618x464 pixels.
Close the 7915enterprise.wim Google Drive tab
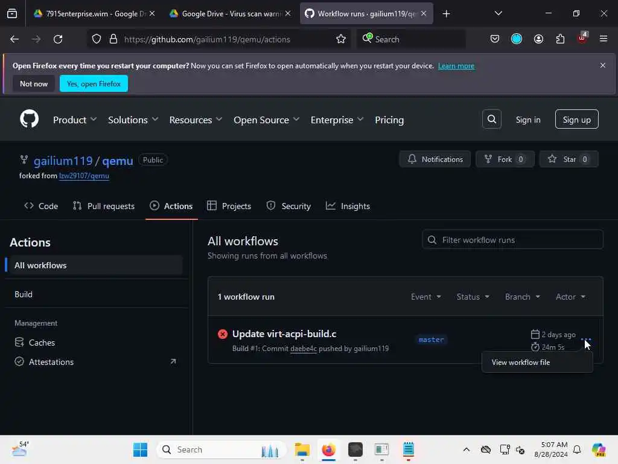pyautogui.click(x=152, y=13)
